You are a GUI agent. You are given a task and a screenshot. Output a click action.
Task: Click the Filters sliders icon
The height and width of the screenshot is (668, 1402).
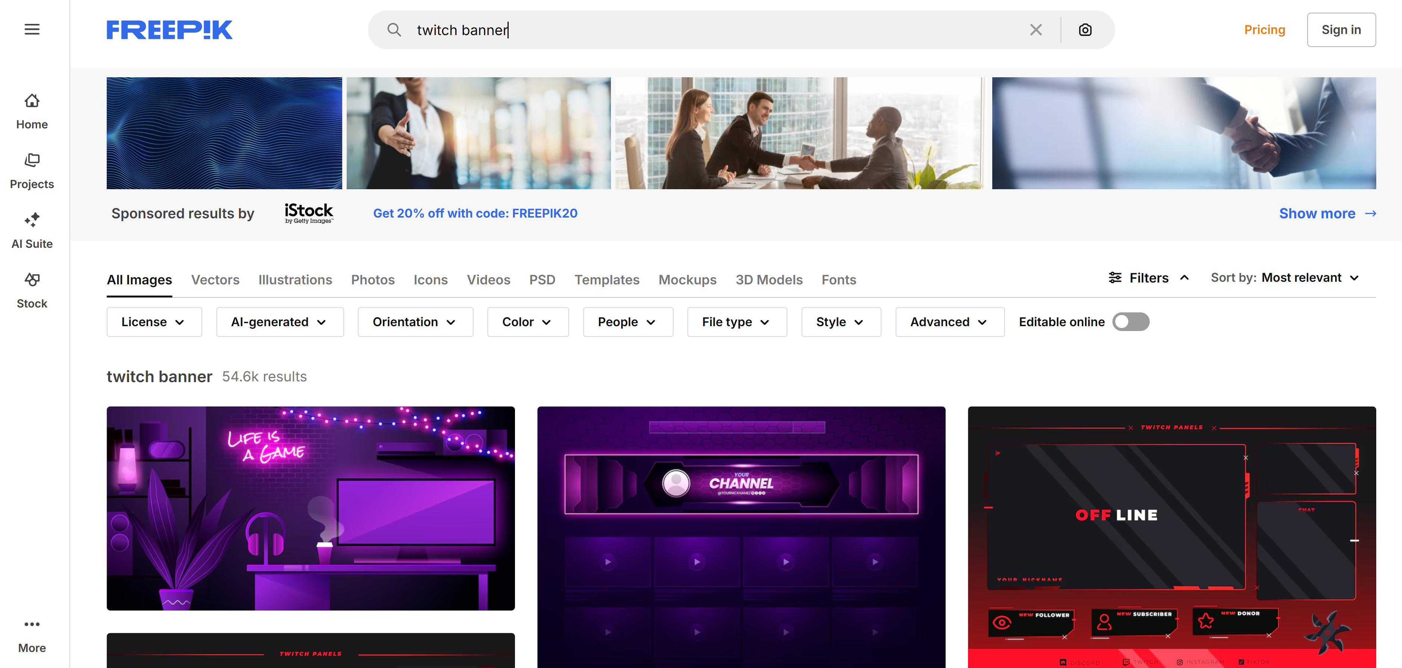(1115, 278)
